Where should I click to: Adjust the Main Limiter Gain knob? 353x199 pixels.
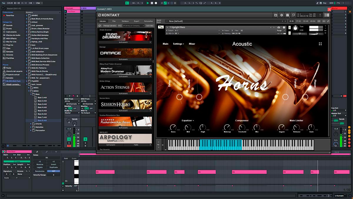(311, 127)
